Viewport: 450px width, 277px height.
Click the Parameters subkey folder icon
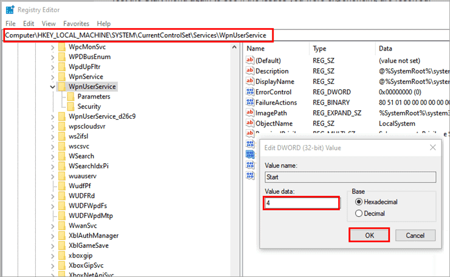pos(71,97)
